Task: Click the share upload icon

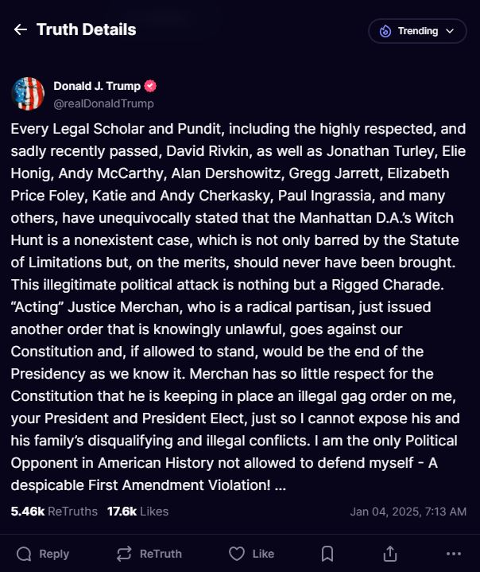Action: (x=390, y=554)
